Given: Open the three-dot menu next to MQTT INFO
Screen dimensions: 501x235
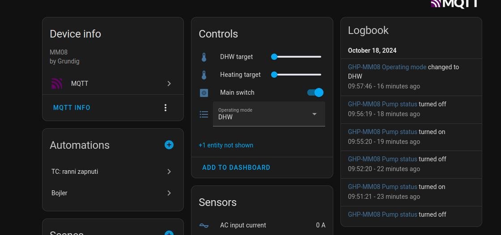Looking at the screenshot, I should (165, 108).
